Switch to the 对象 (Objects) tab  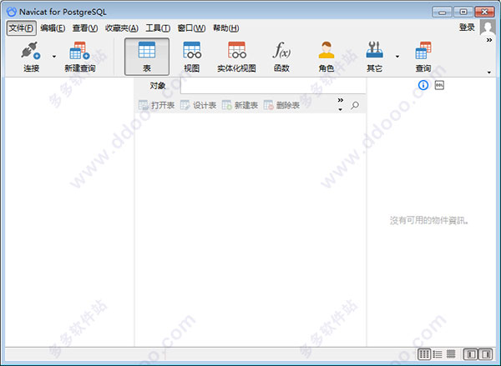tap(158, 86)
